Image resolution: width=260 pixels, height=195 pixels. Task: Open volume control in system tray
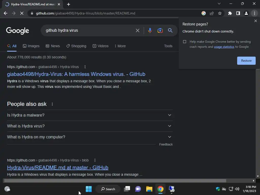(x=237, y=189)
